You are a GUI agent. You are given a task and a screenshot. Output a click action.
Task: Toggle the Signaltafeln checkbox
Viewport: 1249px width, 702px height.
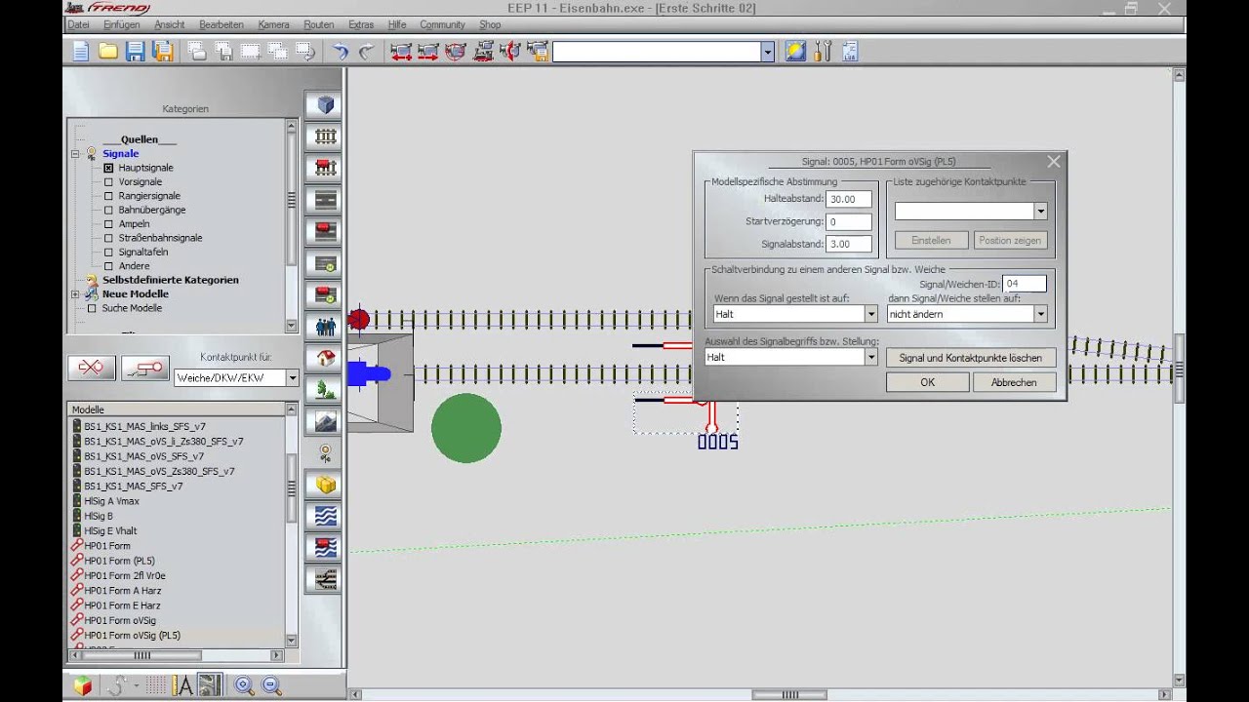[109, 252]
